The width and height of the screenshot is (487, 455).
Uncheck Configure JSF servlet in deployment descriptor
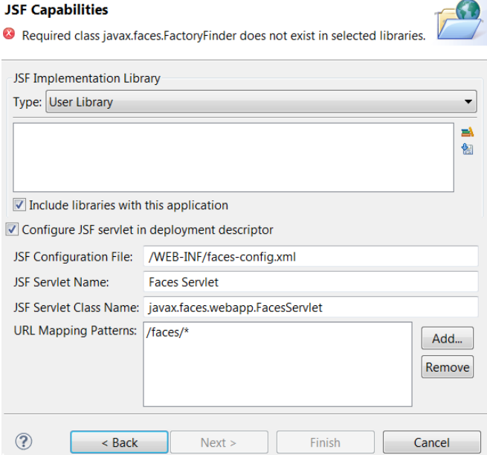point(11,229)
